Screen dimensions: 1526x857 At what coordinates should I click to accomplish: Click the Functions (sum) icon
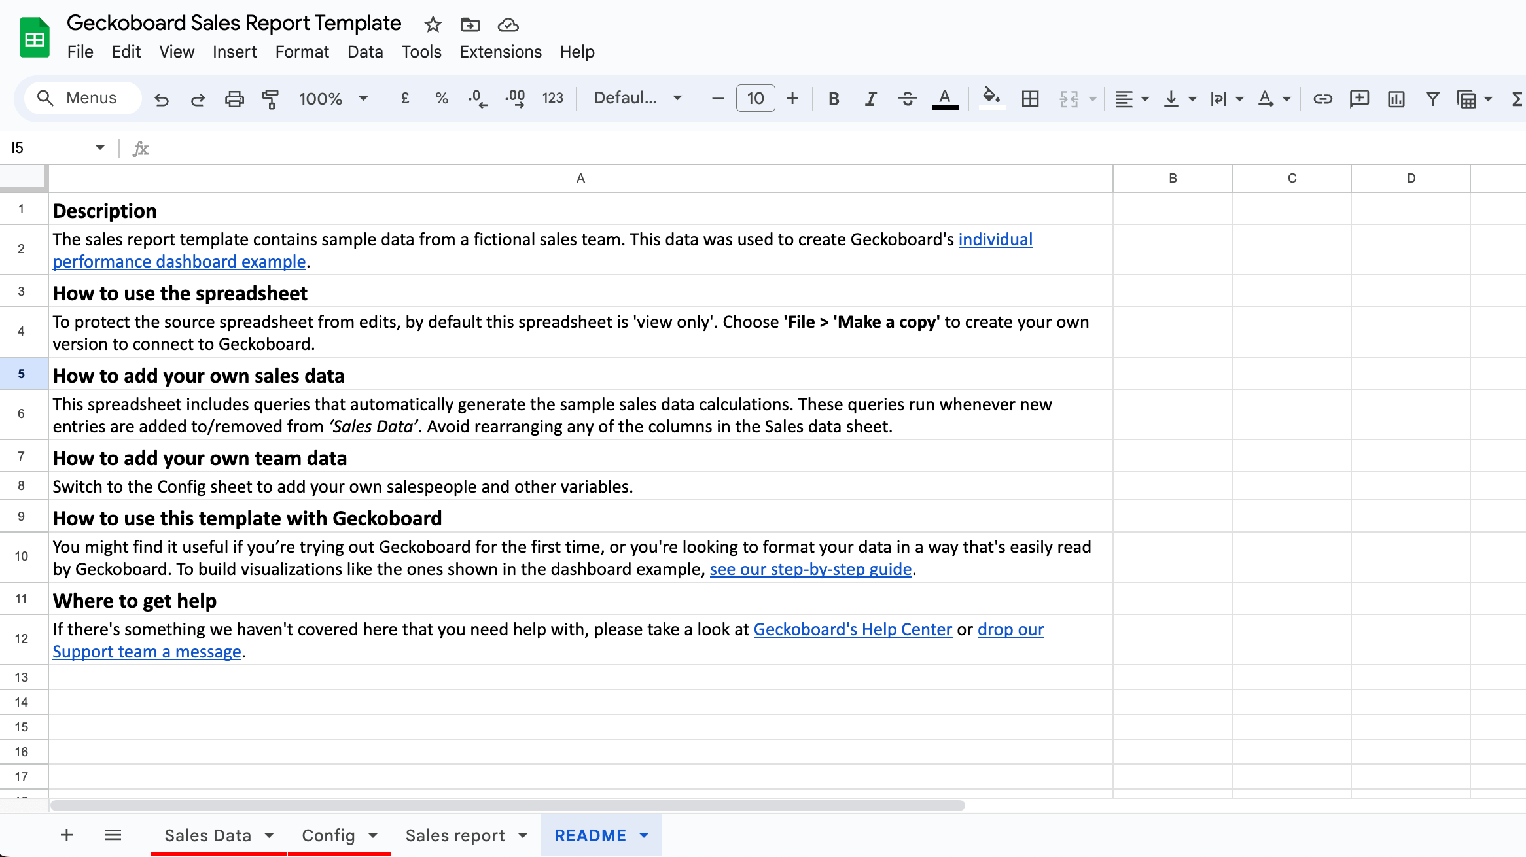pyautogui.click(x=1518, y=99)
